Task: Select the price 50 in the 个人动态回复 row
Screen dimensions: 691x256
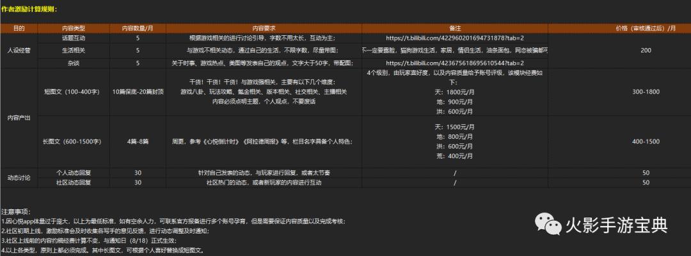Action: [646, 173]
